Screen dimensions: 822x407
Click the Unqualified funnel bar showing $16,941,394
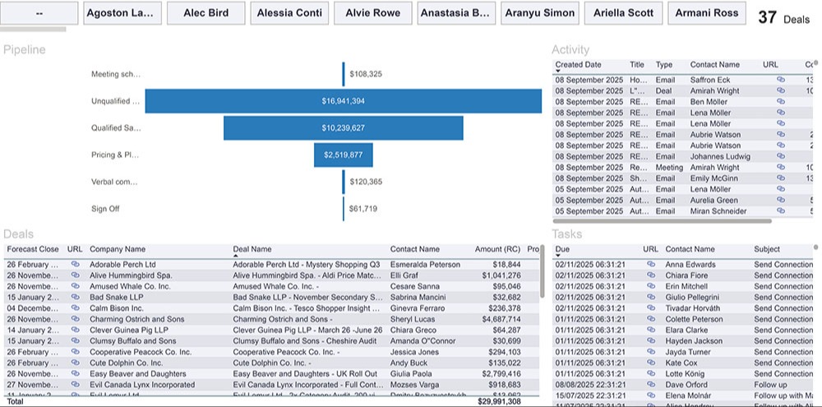[343, 101]
